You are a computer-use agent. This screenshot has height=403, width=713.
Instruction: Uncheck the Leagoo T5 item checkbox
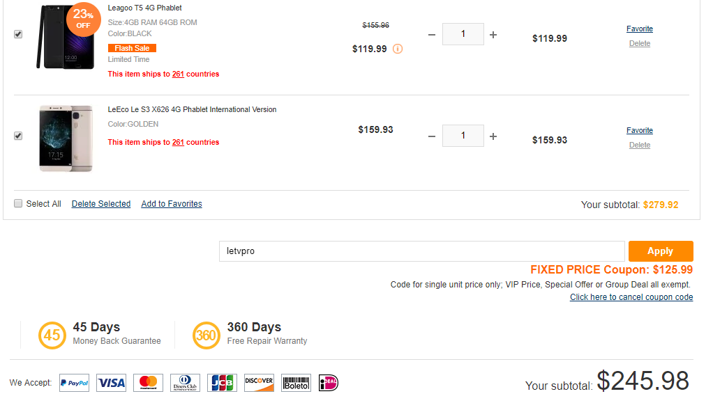click(18, 34)
